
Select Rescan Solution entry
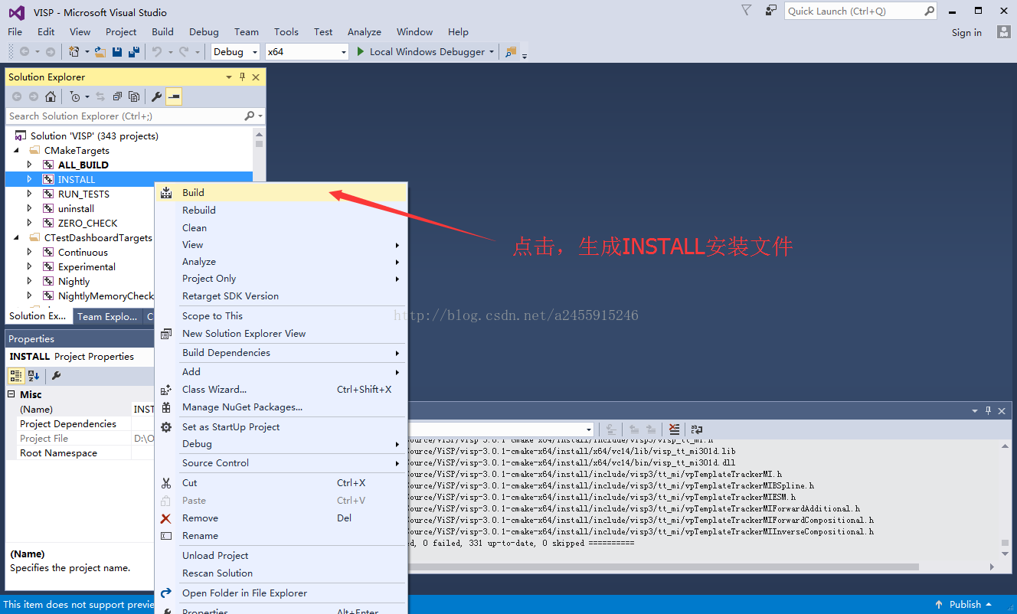pyautogui.click(x=281, y=573)
